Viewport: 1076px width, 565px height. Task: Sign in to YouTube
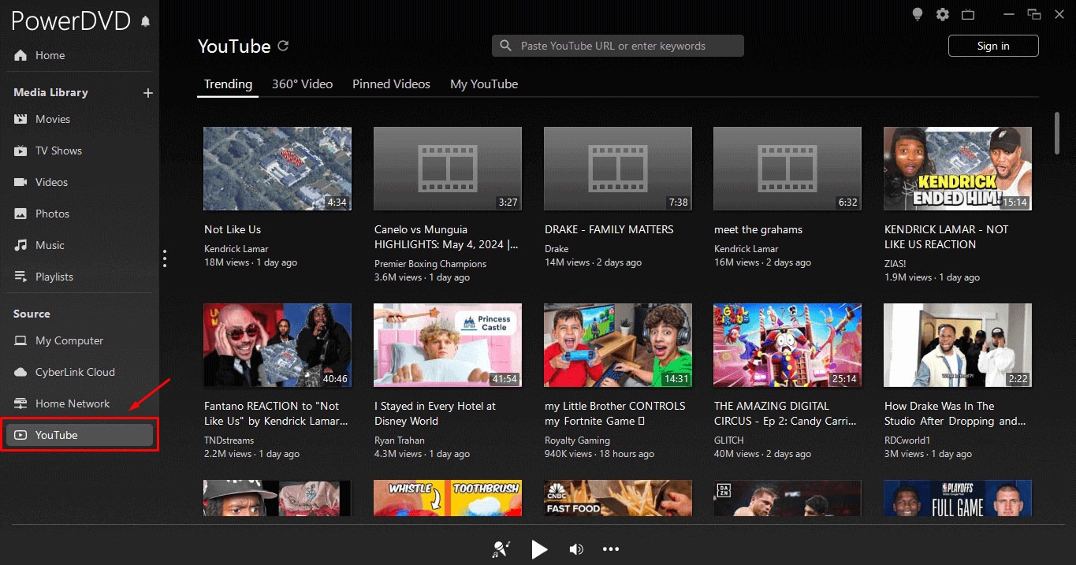(992, 46)
